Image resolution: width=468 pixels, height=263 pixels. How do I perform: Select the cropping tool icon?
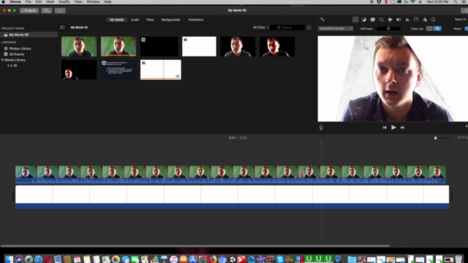click(381, 20)
